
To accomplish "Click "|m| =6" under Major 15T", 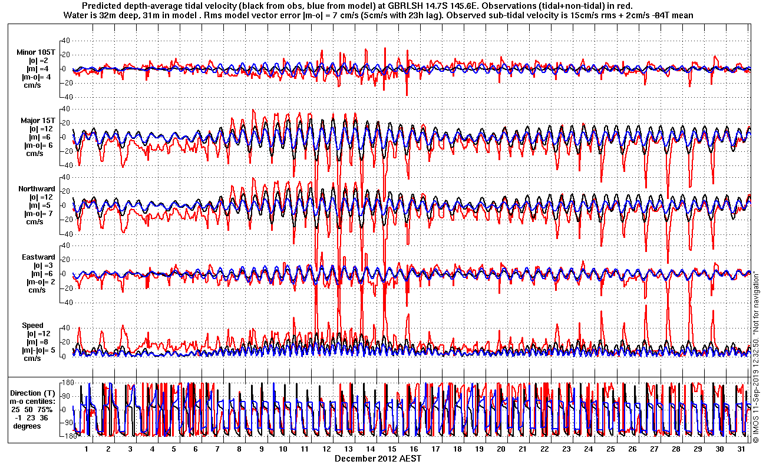I will [x=41, y=137].
